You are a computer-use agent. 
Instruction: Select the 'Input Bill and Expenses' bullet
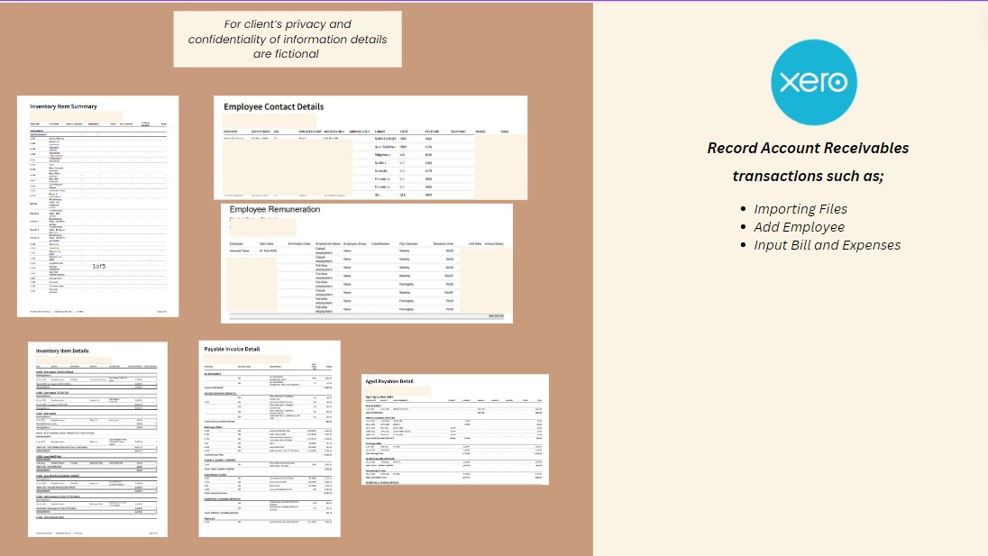click(x=828, y=245)
